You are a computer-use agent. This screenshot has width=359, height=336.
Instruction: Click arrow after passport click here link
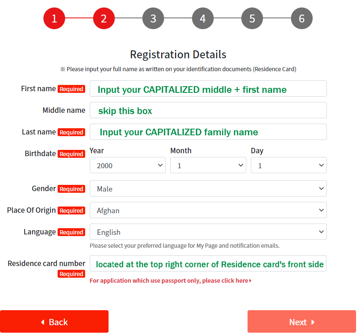[250, 281]
